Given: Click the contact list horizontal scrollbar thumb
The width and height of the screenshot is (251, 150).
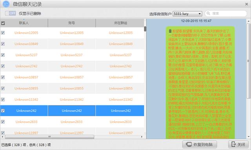Looking at the screenshot, I should click(50, 137).
